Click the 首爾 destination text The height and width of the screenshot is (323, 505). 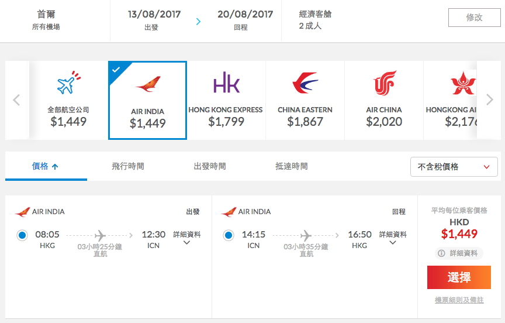[46, 14]
